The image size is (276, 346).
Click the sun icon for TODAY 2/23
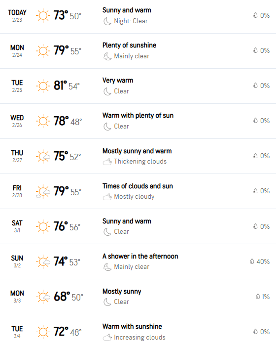tap(43, 15)
